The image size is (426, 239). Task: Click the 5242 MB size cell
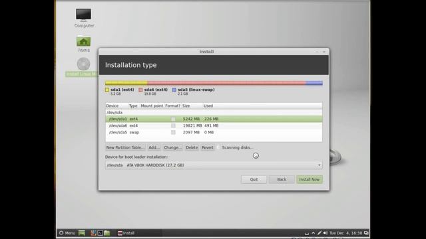click(191, 119)
